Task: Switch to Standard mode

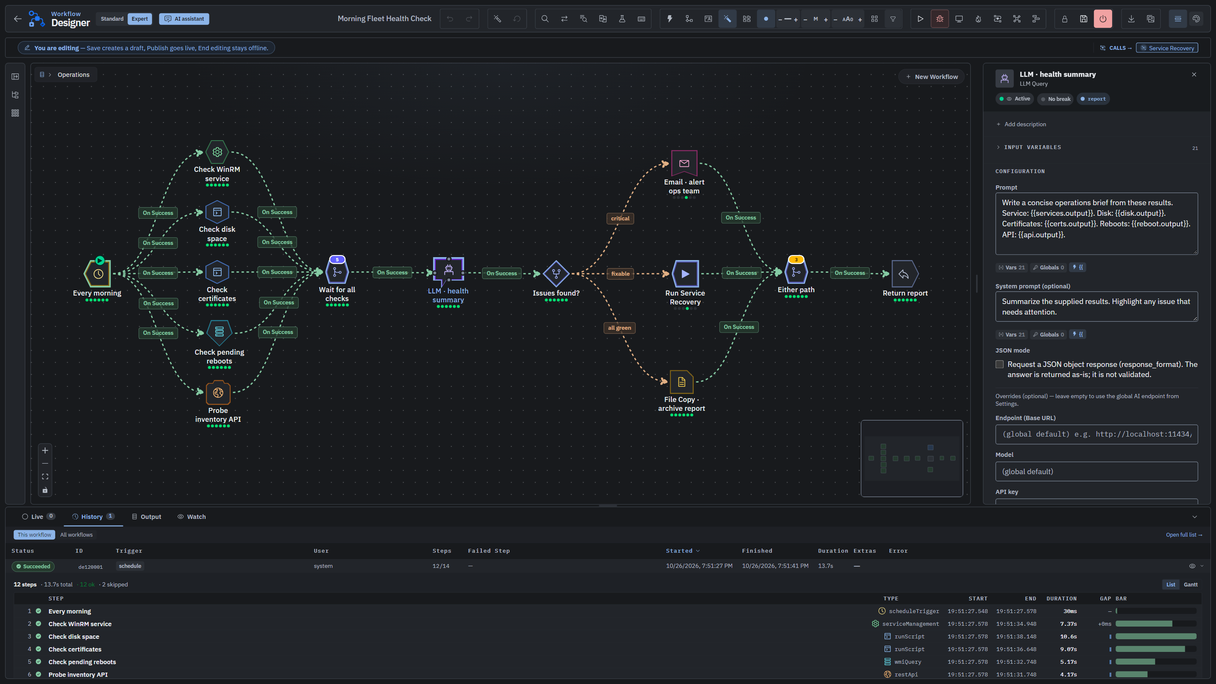Action: [x=112, y=19]
